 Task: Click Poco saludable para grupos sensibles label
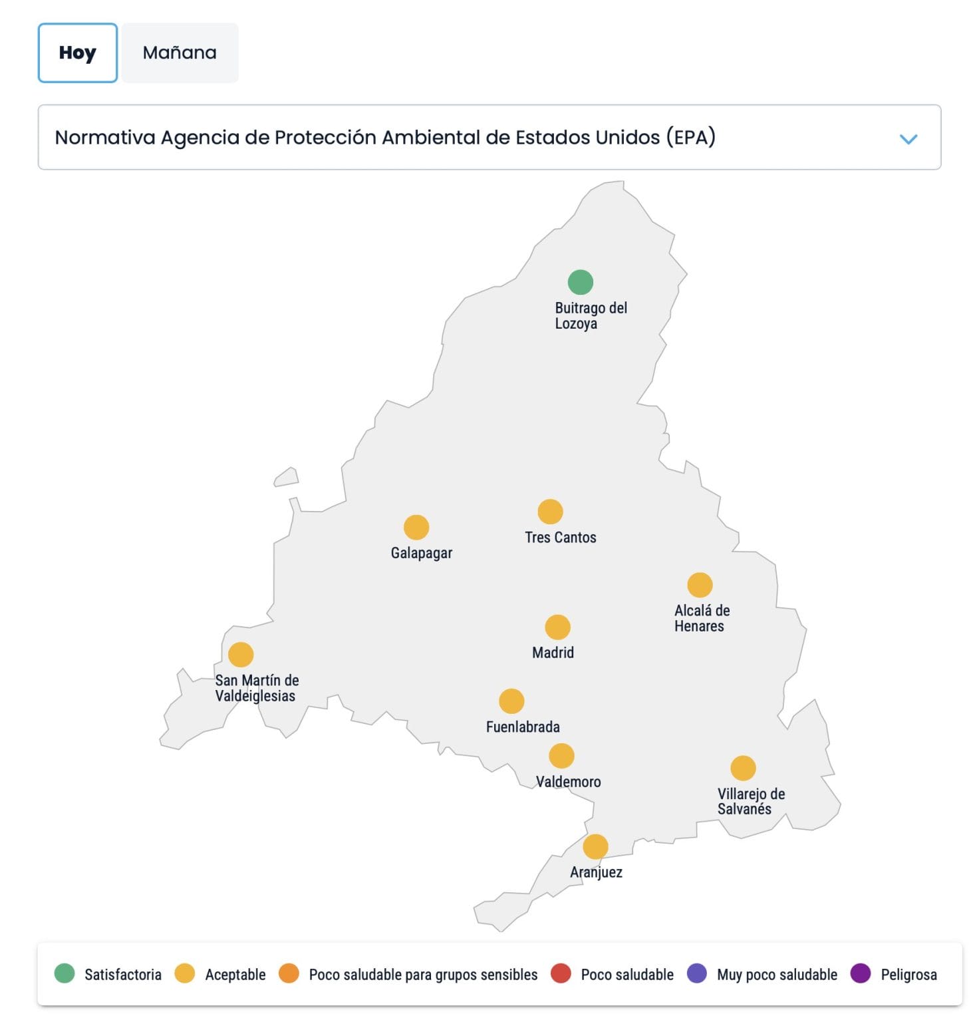pyautogui.click(x=423, y=975)
